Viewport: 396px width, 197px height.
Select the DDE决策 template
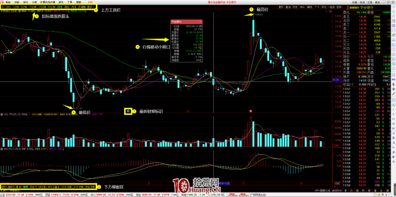coord(66,187)
